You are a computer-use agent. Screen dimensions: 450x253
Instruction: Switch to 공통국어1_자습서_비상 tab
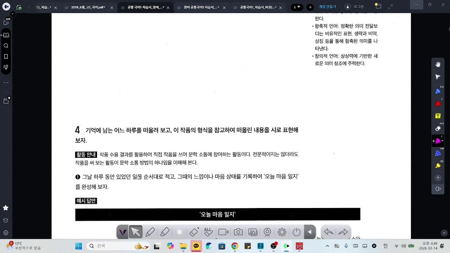click(x=258, y=7)
